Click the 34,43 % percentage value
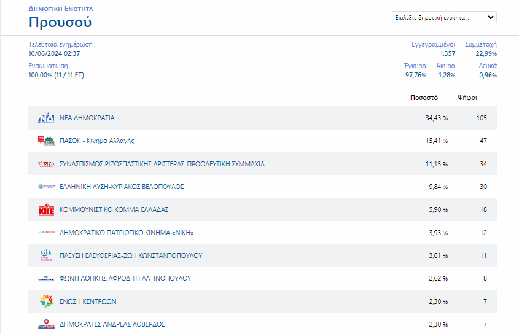The height and width of the screenshot is (334, 519). (x=437, y=118)
